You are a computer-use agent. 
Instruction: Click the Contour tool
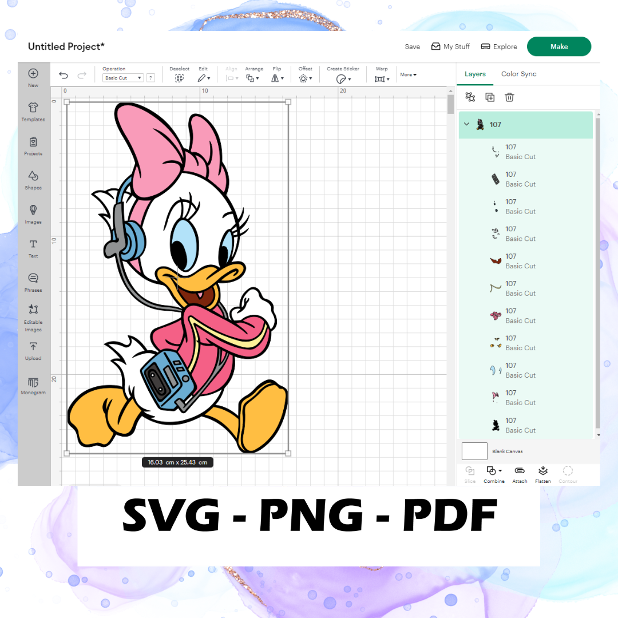coord(568,474)
